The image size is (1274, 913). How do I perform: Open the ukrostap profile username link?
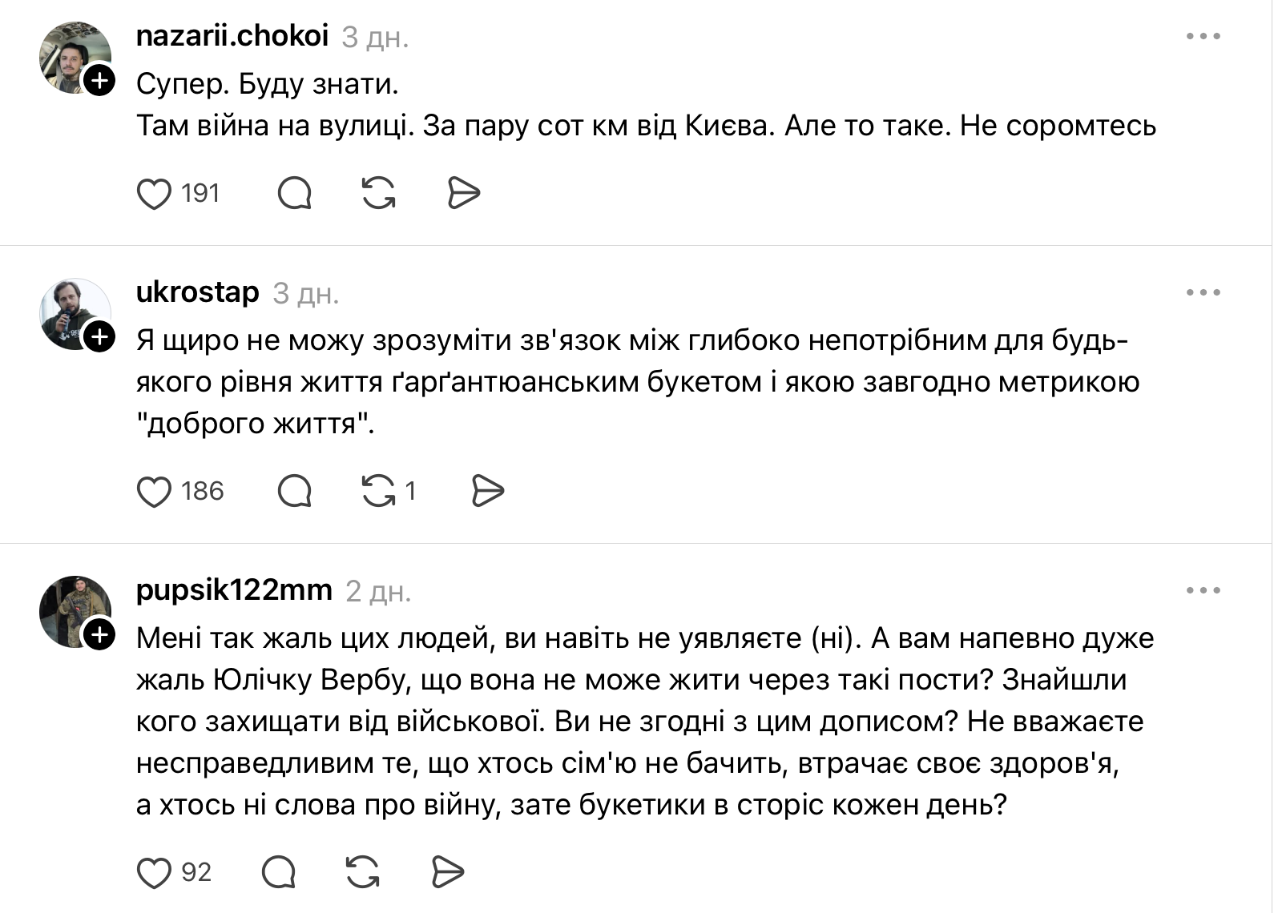pyautogui.click(x=198, y=292)
